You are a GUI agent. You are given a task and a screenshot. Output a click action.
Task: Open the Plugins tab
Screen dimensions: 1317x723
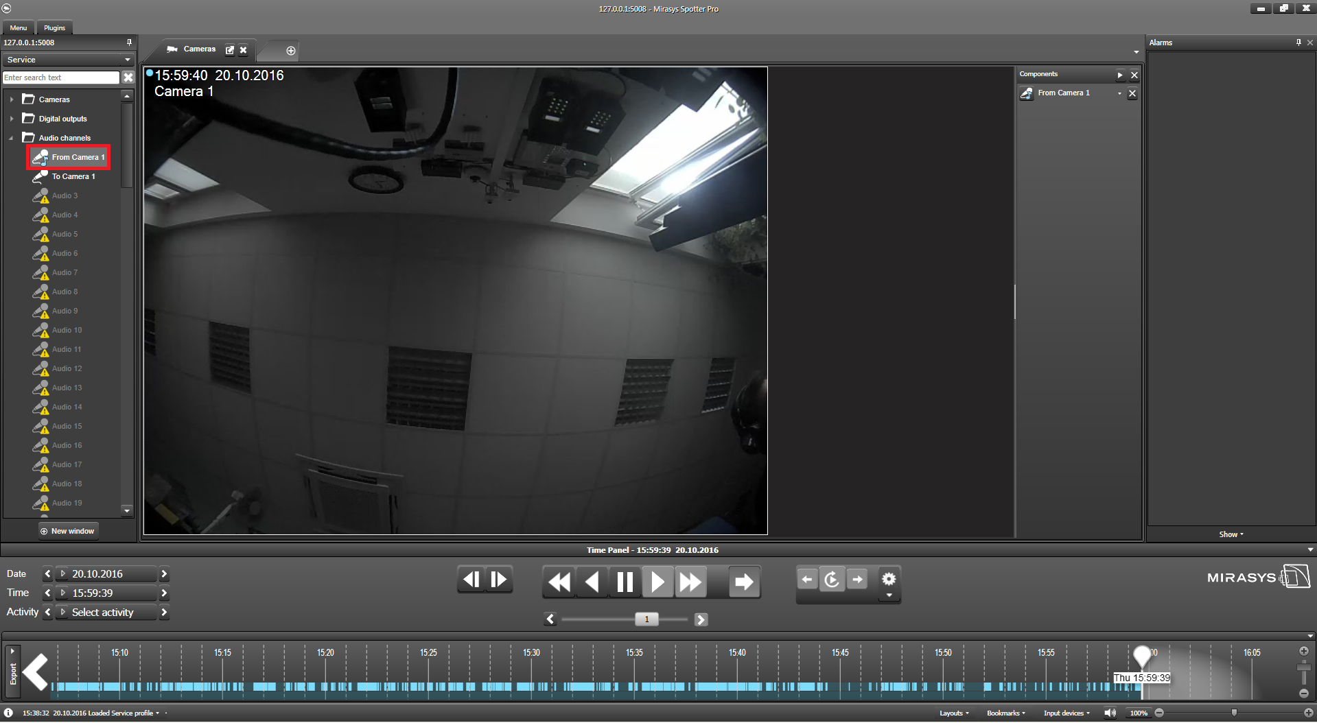point(54,28)
